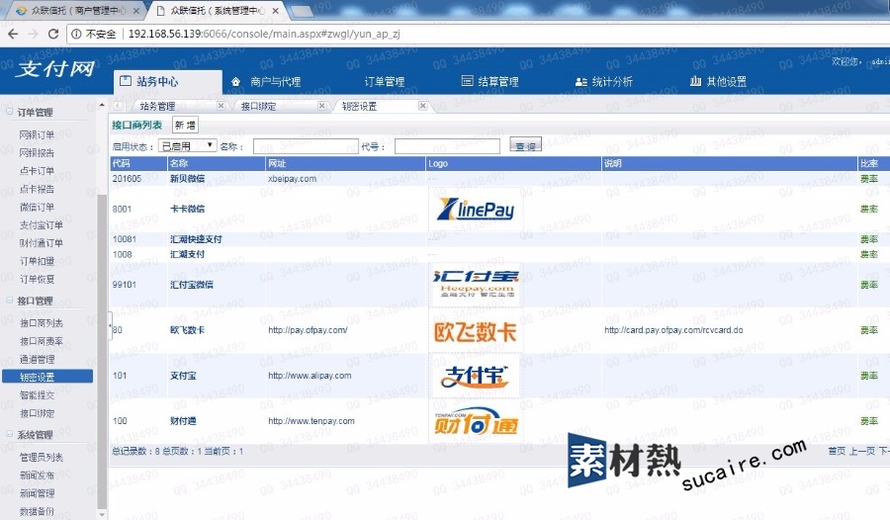Click the 名称 search input field
Screen dimensions: 890x520
click(306, 146)
